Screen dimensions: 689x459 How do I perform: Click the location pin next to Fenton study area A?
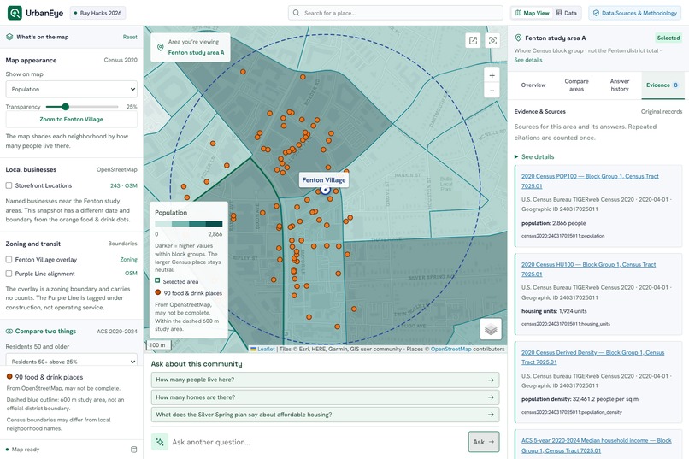(x=518, y=38)
